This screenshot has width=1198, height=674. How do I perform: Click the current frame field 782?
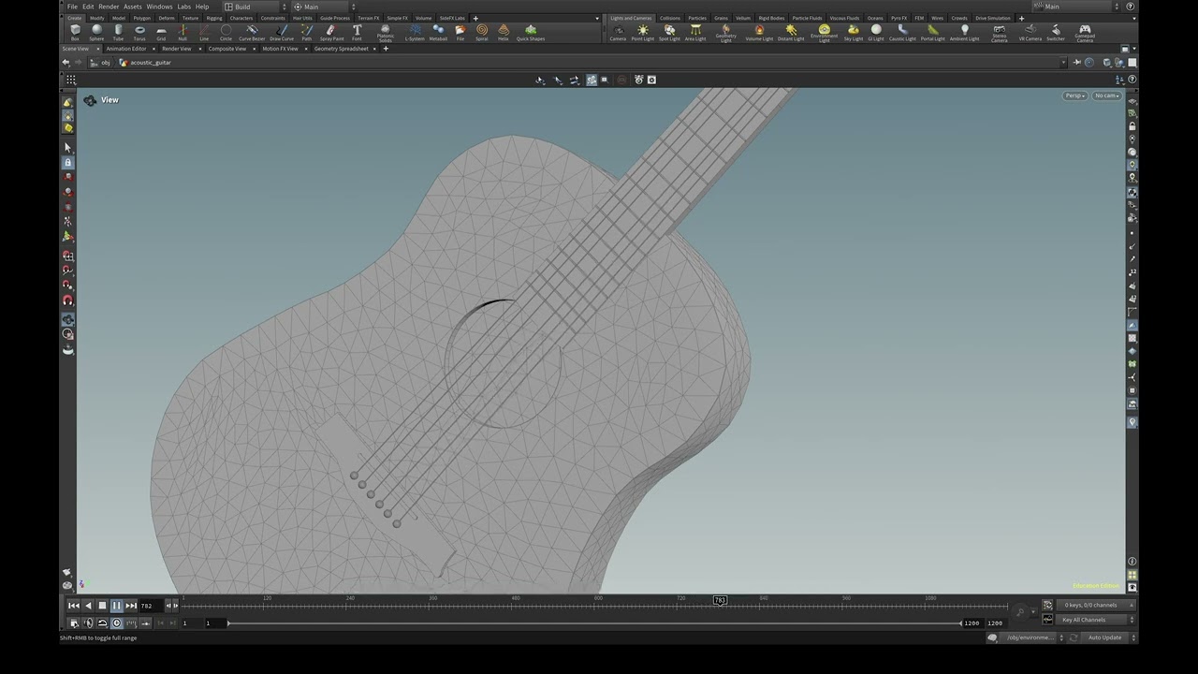pos(151,606)
